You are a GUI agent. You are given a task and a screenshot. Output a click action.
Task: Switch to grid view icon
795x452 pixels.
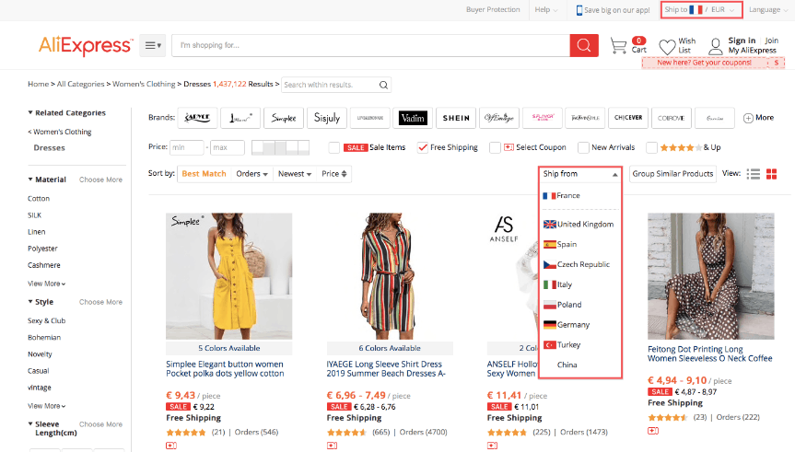(x=772, y=174)
